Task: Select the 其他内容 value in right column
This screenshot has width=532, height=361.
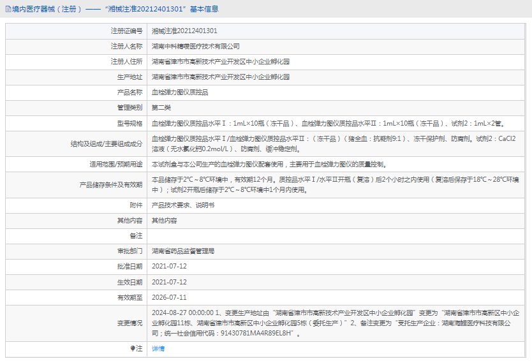Action: [164, 221]
